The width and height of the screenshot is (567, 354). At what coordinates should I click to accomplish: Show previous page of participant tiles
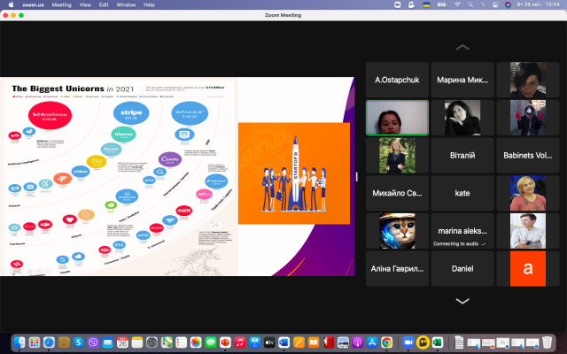[462, 47]
